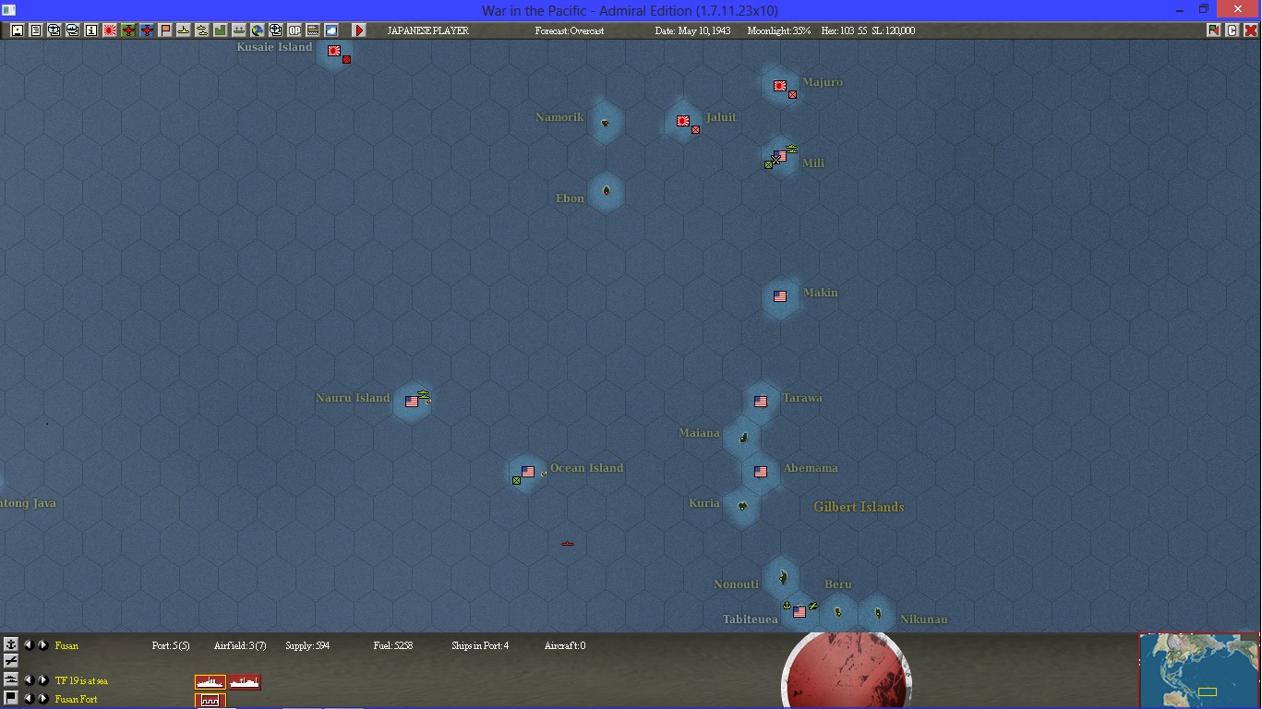Image resolution: width=1262 pixels, height=709 pixels.
Task: Select the highlighted warship icon for TF 19
Action: tap(210, 682)
